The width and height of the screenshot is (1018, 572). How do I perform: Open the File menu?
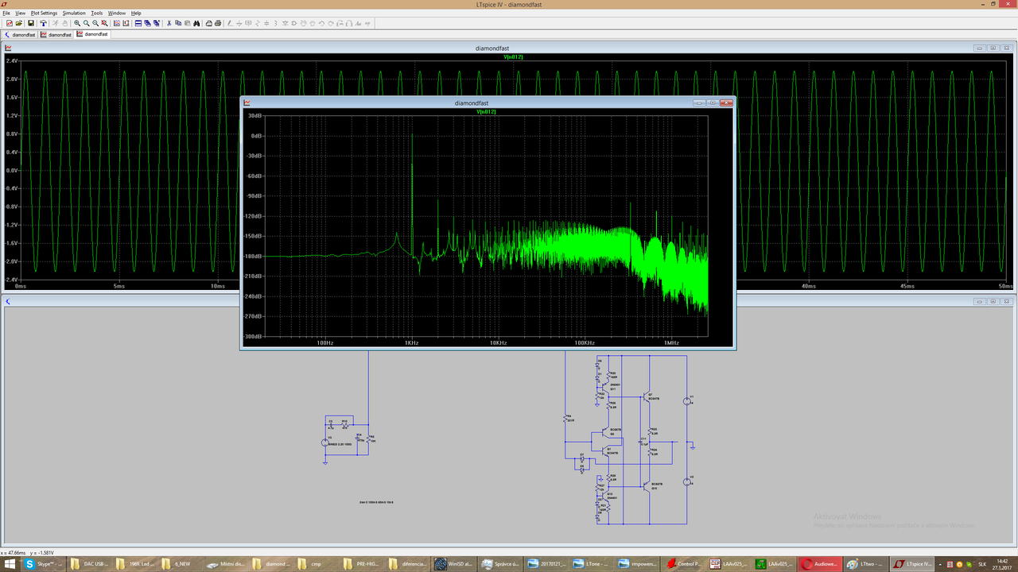(x=6, y=14)
